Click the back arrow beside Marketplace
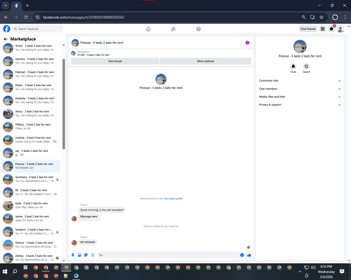This screenshot has width=351, height=280. click(x=6, y=39)
